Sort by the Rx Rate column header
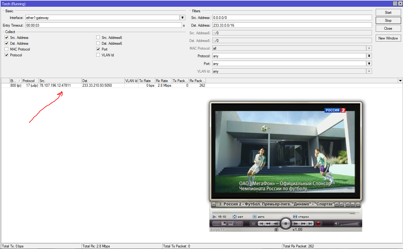Screen dimensions: 403x249 [164, 81]
